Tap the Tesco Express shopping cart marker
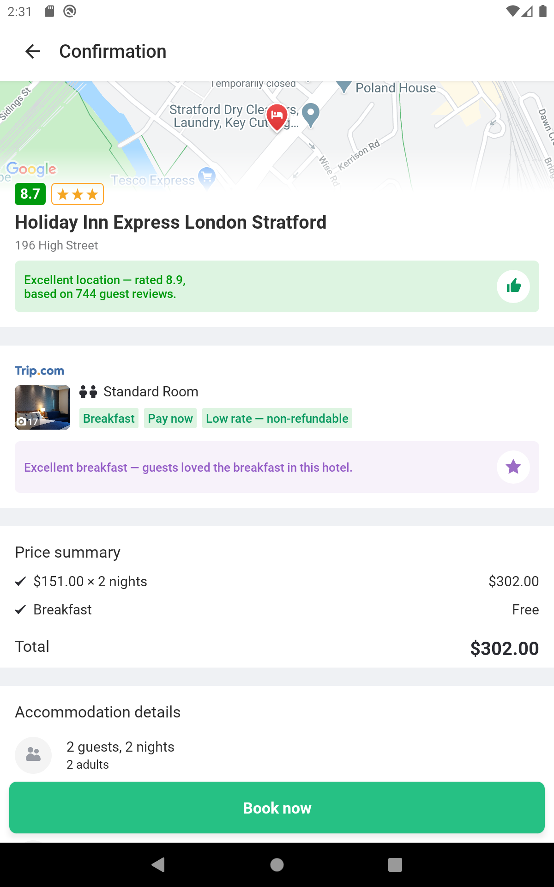The width and height of the screenshot is (554, 887). click(206, 176)
